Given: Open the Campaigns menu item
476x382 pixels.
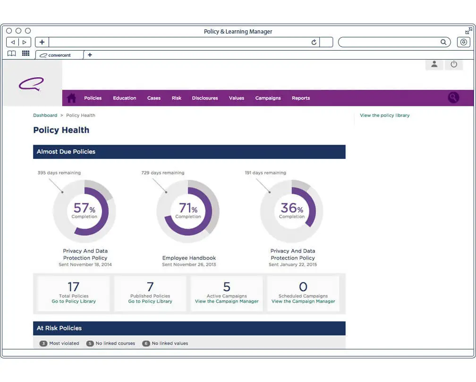Looking at the screenshot, I should click(268, 98).
